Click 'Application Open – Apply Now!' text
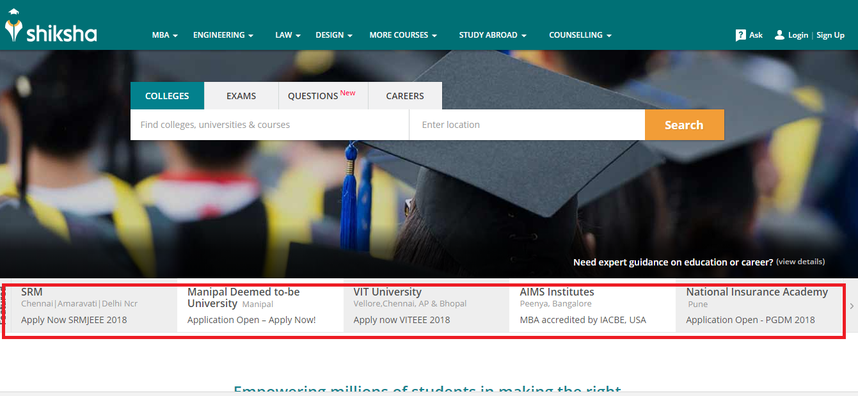858x396 pixels. point(251,320)
